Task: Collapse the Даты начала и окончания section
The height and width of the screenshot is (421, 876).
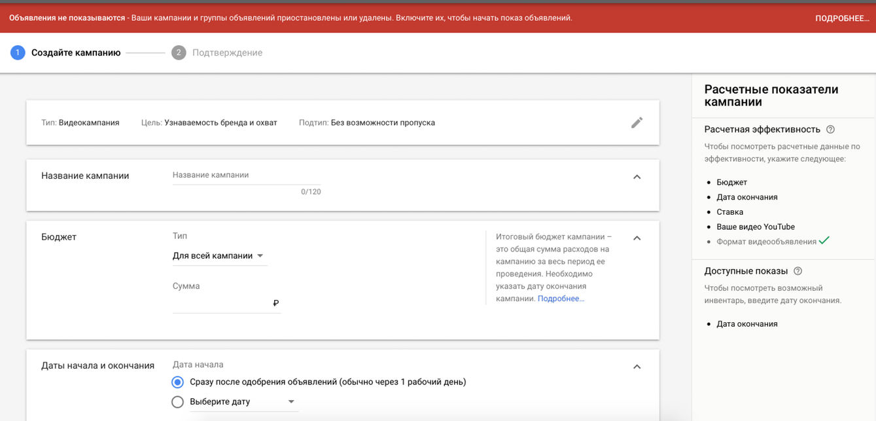Action: 637,367
